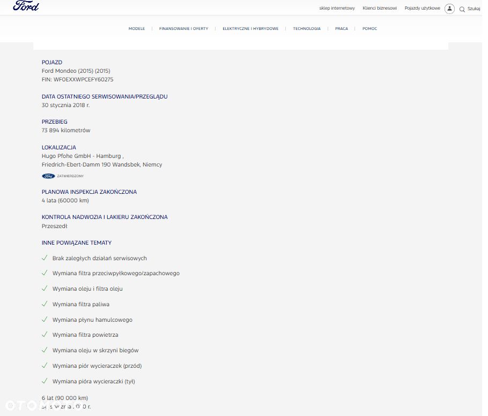The image size is (488, 416).
Task: Click the checkmark beside Wymiana oleju w skrzyni biegów
Action: tap(45, 350)
